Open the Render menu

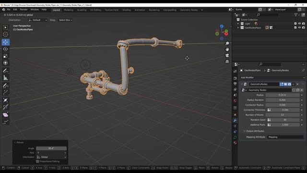[x=24, y=10]
